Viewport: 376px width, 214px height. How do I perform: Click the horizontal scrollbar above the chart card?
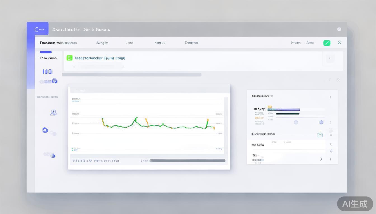click(x=131, y=75)
